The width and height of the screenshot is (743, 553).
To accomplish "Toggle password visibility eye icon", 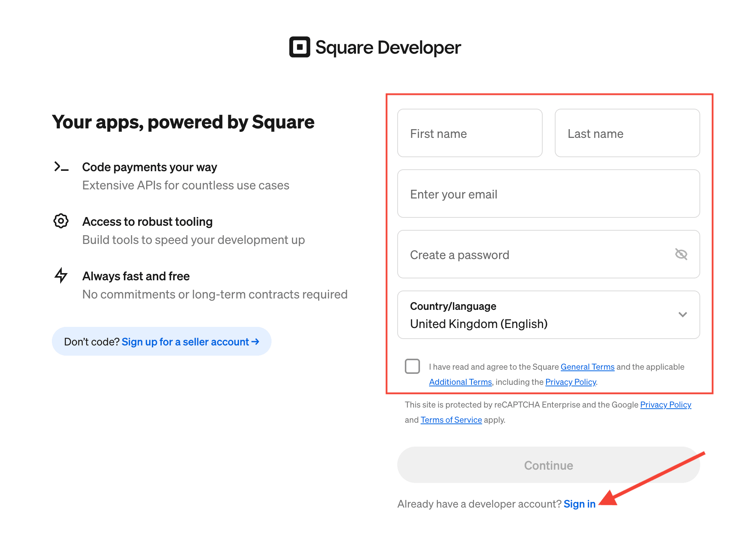I will click(681, 254).
